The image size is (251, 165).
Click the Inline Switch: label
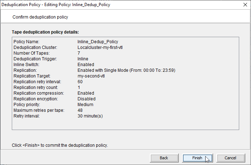(x=26, y=65)
